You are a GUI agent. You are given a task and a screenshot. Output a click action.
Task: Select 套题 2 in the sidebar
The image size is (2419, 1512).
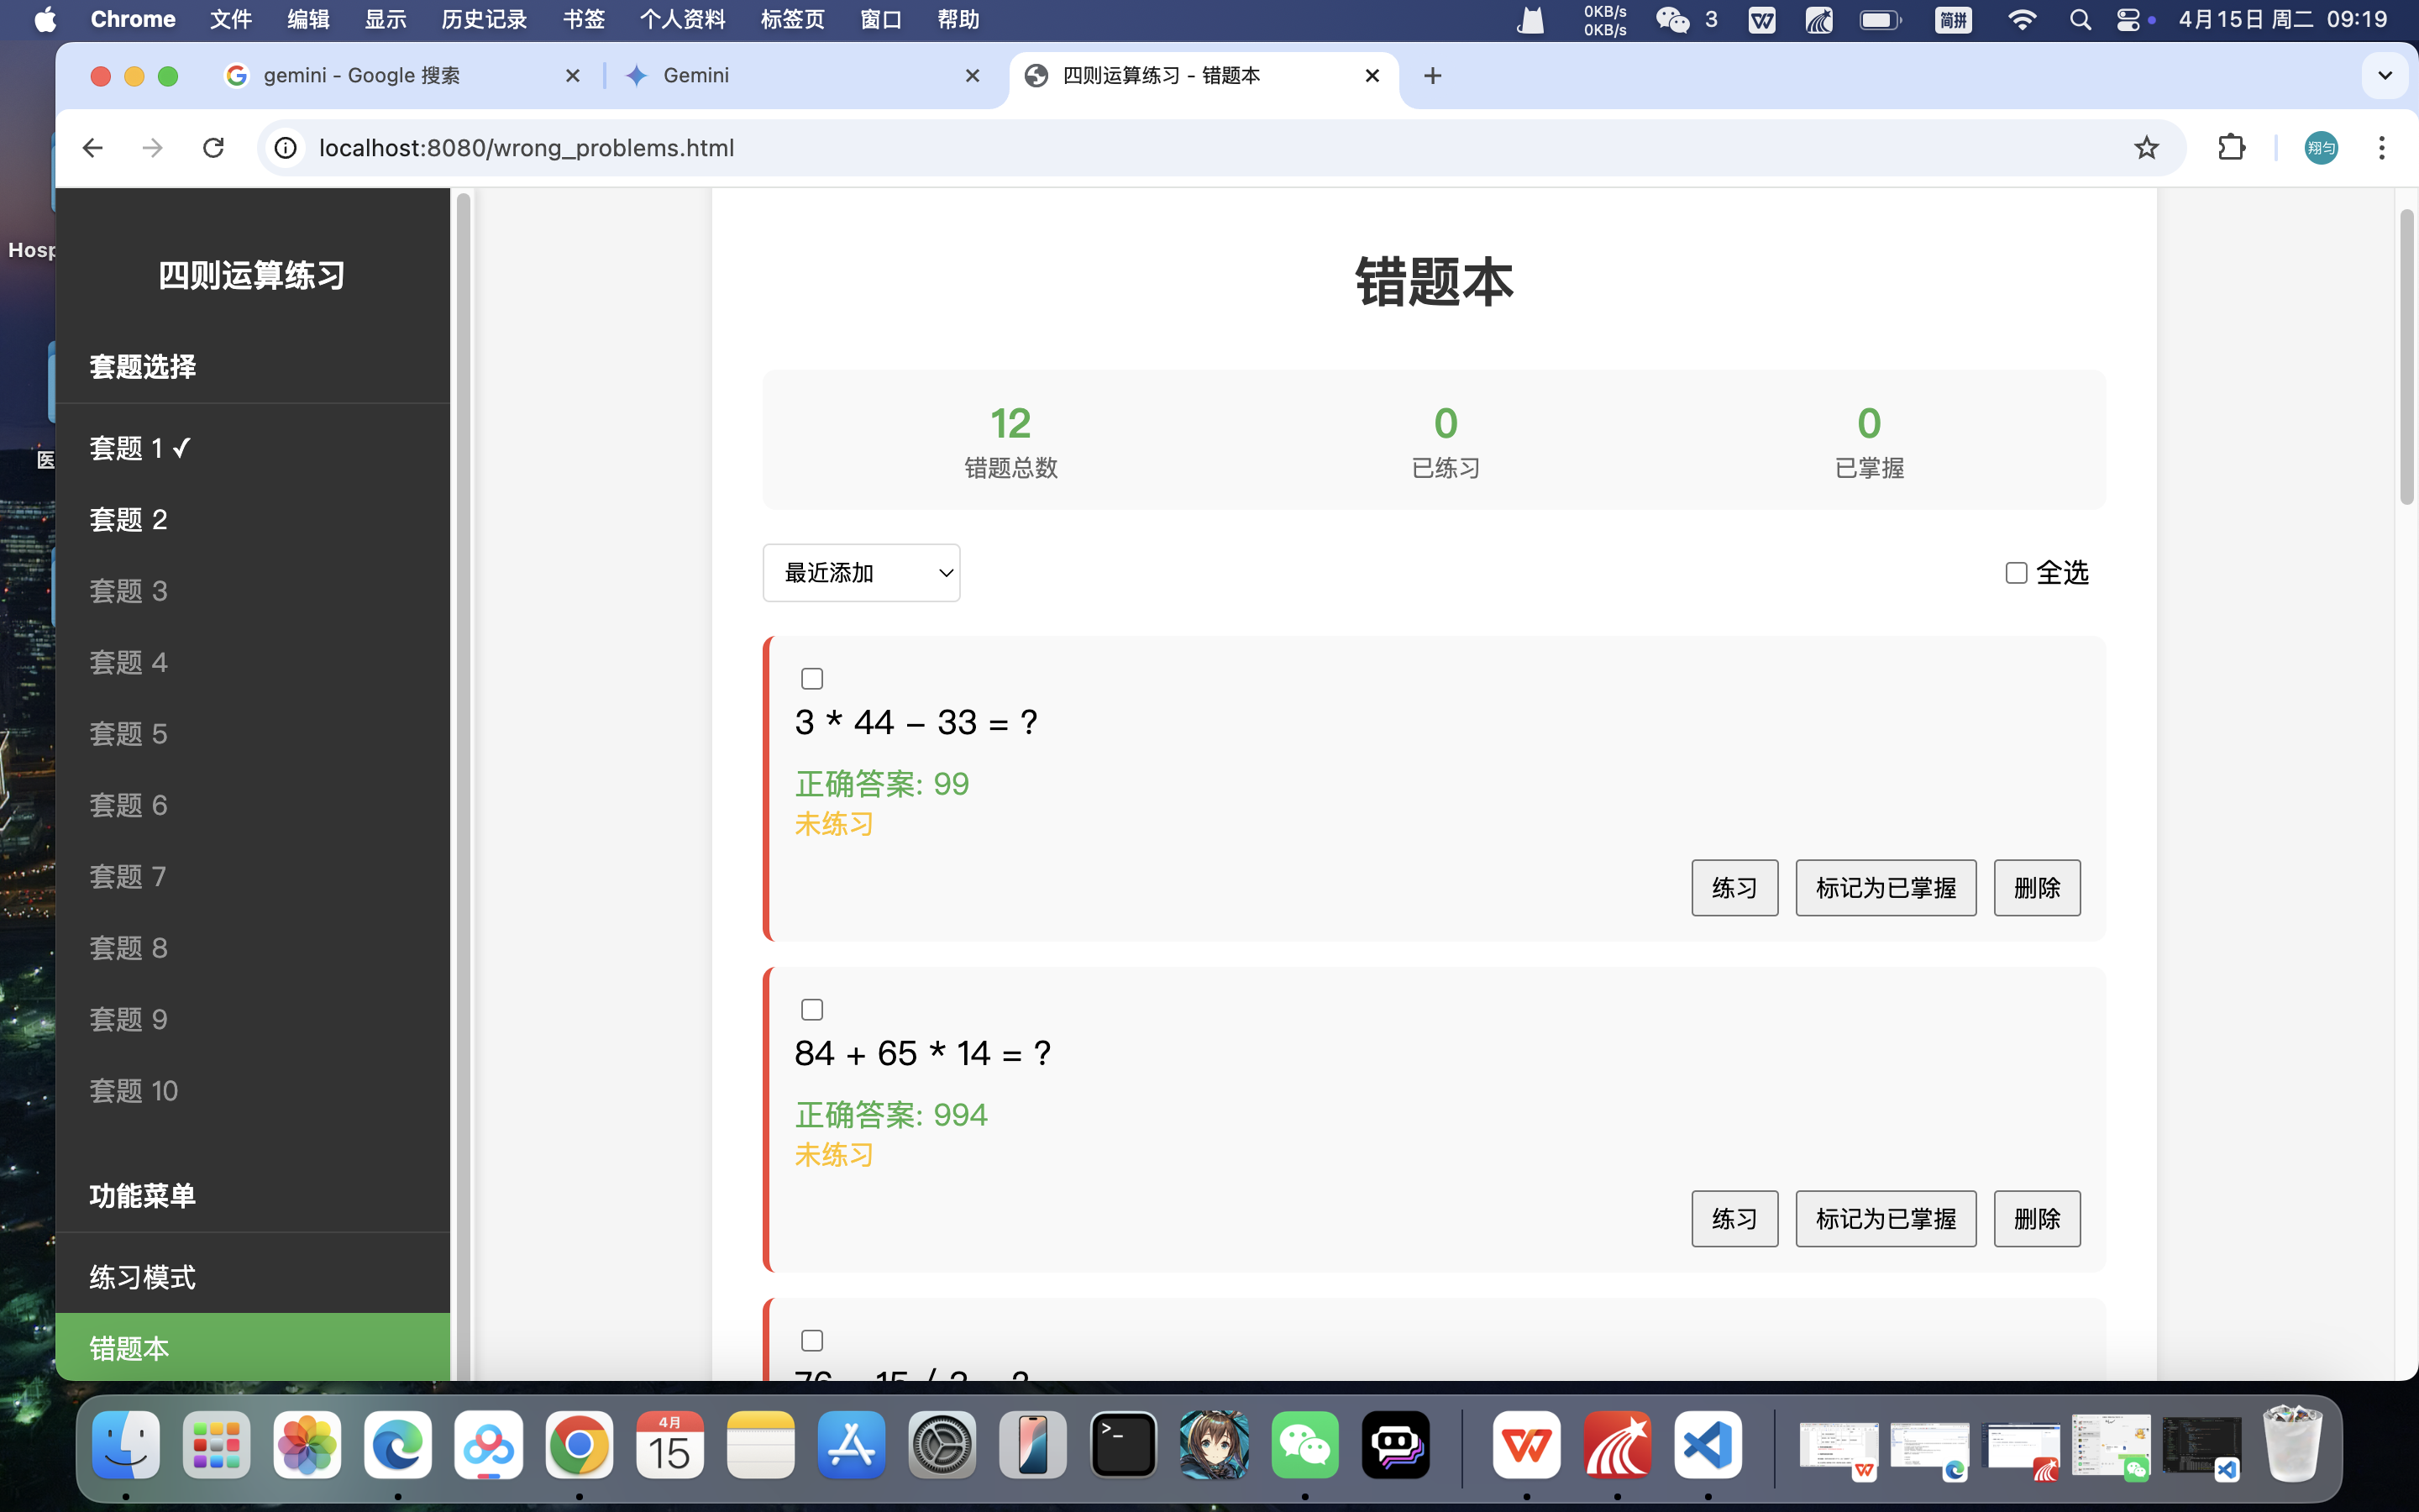tap(129, 520)
